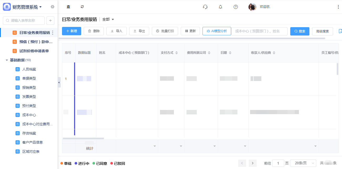Open more options dots for 日常/业务费用报销
The image size is (342, 169).
coord(53,33)
